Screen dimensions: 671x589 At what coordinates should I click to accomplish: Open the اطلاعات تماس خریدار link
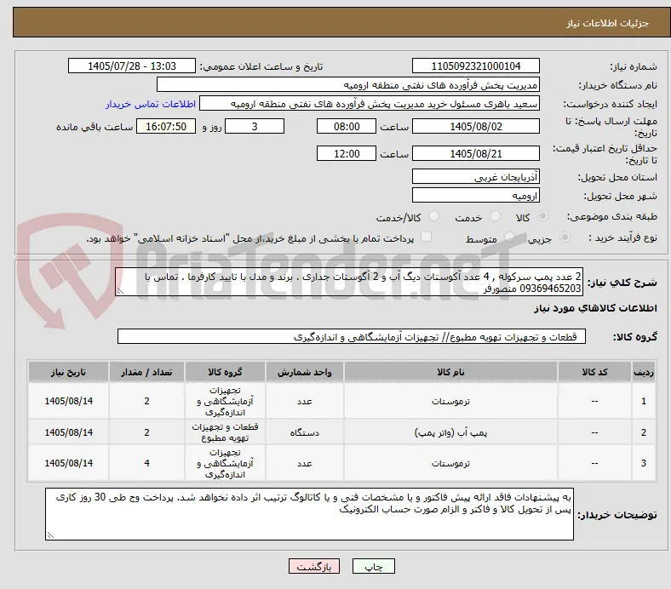(151, 104)
